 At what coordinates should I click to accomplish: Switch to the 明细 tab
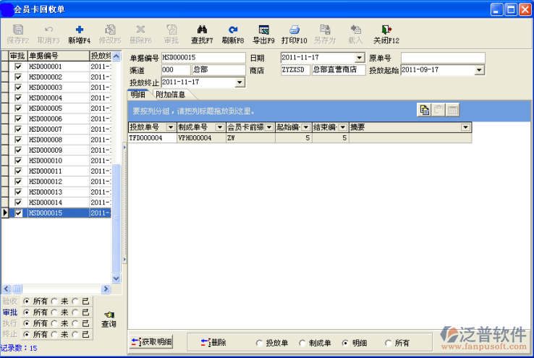(x=138, y=95)
